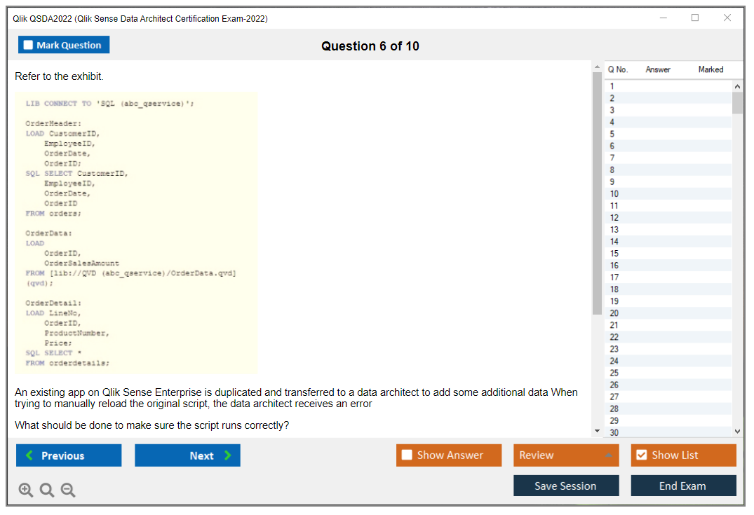
Task: Click the reset zoom magnifier icon
Action: tap(47, 490)
